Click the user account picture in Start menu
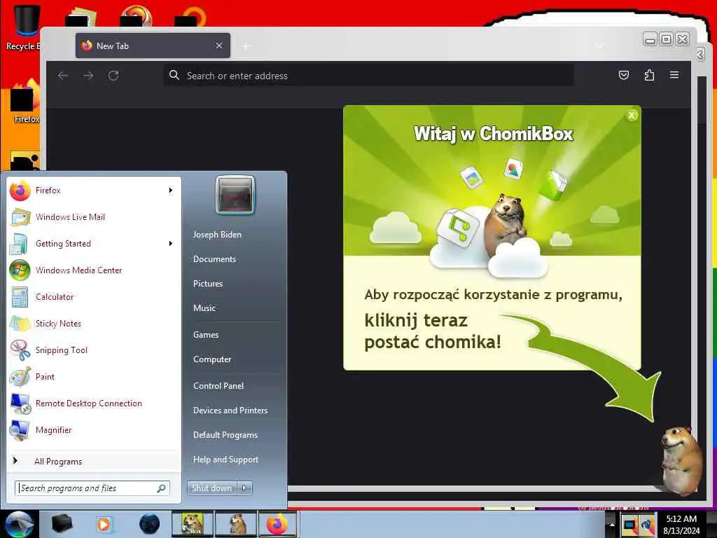The image size is (717, 538). (x=235, y=195)
